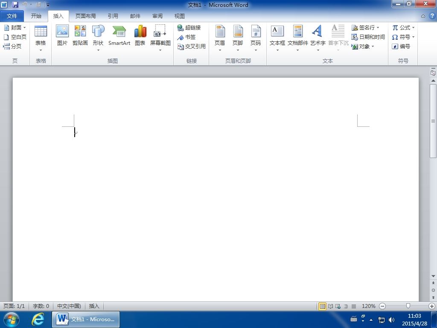Expand the 签名行 signature line dropdown
This screenshot has width=437, height=328.
378,27
